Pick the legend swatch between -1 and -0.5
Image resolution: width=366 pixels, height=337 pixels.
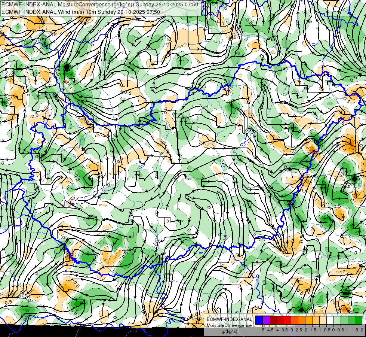(323, 320)
